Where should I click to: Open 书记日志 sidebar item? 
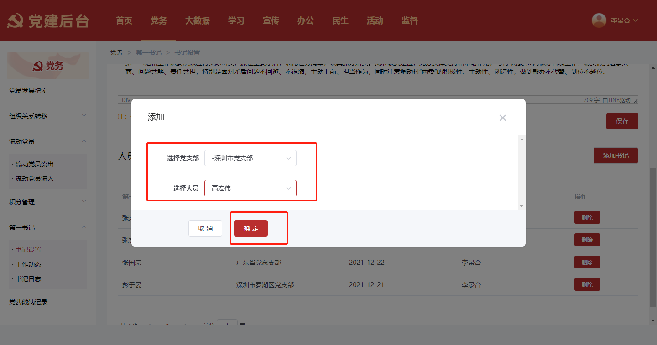(28, 279)
